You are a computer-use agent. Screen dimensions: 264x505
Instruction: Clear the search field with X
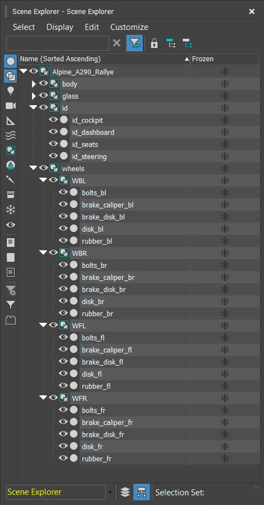[117, 43]
